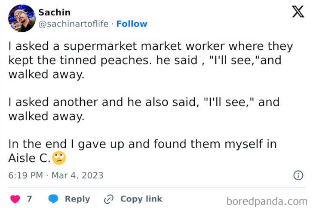Click the boredpanda.com watermark
Screen dimensions: 313x208
pos(267,201)
